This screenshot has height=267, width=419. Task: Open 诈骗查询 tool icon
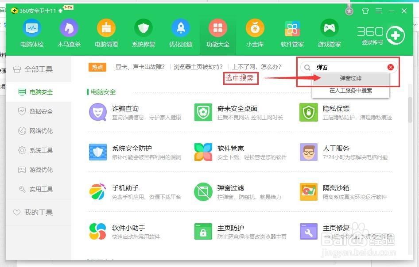point(98,112)
